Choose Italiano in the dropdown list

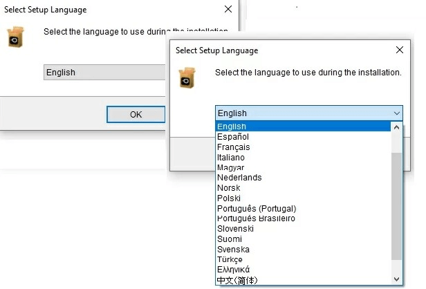tap(231, 157)
